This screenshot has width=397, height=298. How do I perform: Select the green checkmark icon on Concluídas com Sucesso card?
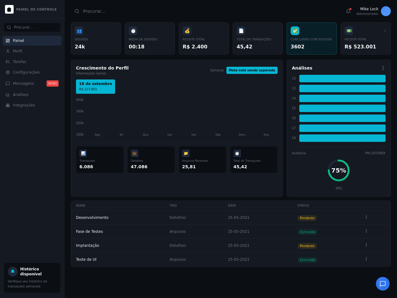click(x=295, y=31)
